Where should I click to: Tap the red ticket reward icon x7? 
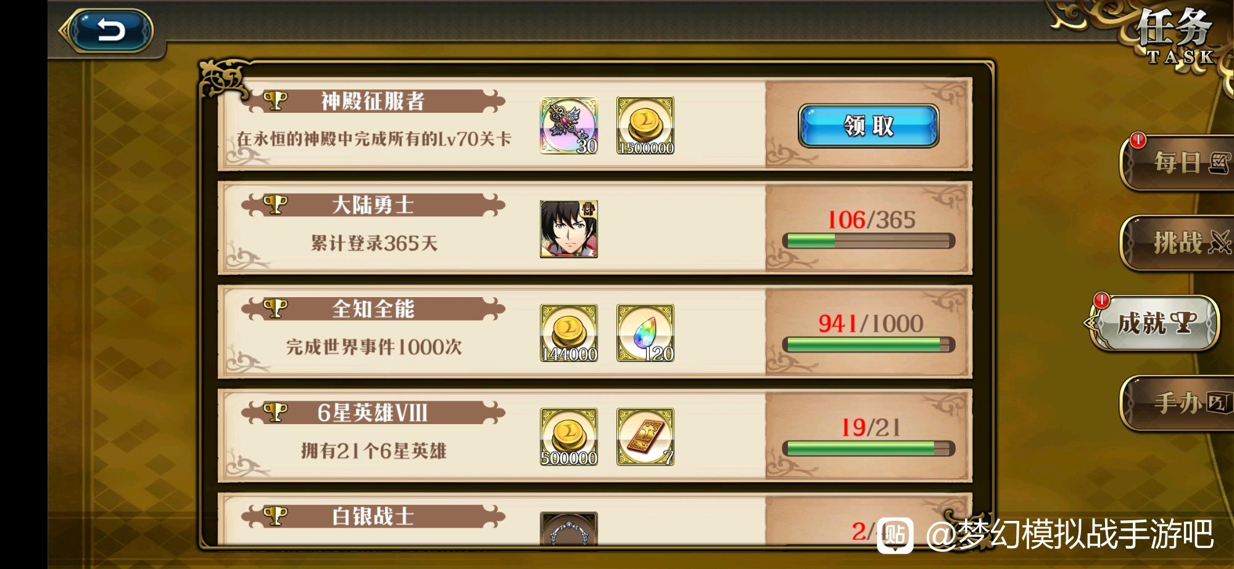tap(645, 436)
